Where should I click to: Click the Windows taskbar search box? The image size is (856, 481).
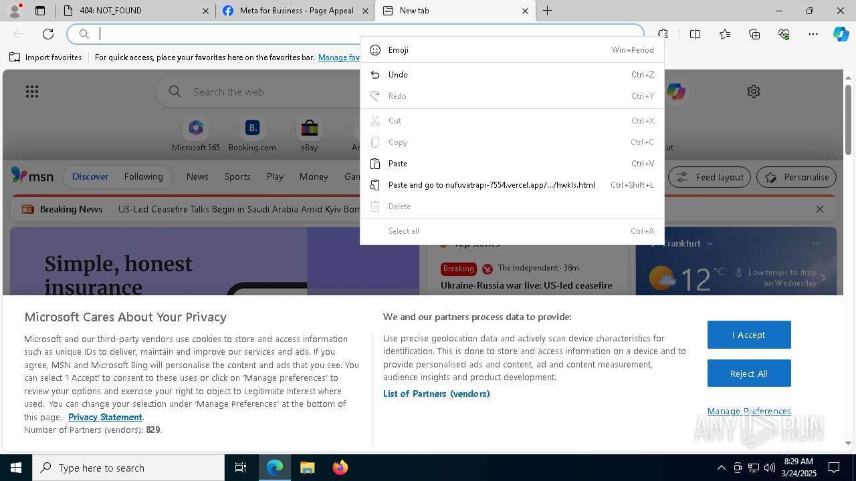[128, 468]
